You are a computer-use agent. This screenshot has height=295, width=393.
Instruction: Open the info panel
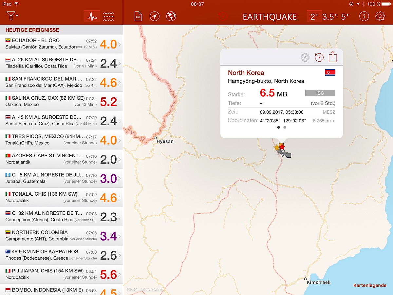click(364, 16)
